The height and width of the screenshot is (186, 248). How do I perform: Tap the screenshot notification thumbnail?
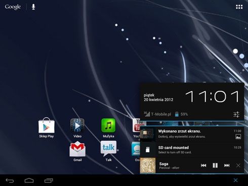(x=147, y=134)
